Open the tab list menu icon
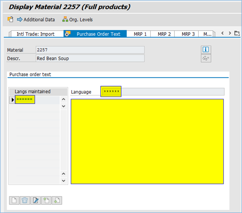 237,33
